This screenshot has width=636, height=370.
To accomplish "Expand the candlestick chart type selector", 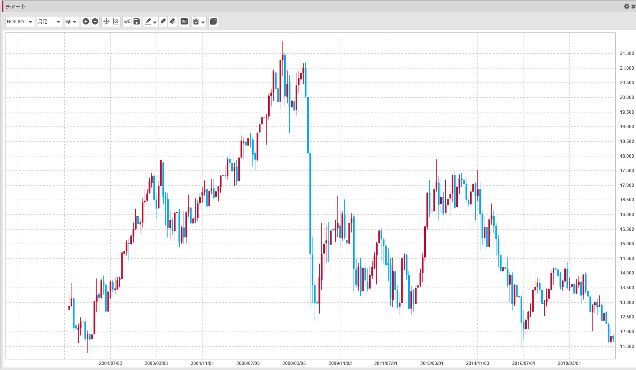I will point(72,22).
